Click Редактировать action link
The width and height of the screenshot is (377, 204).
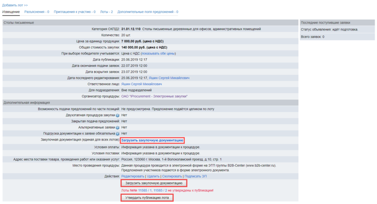(132, 176)
